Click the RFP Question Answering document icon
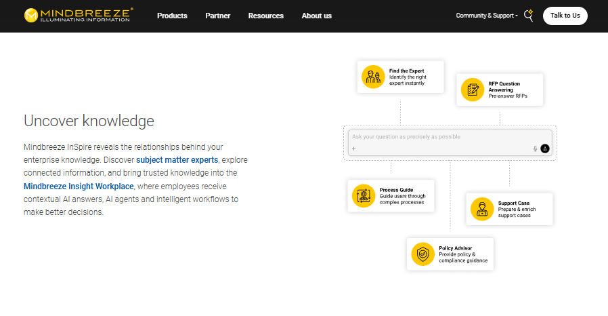 (x=473, y=90)
